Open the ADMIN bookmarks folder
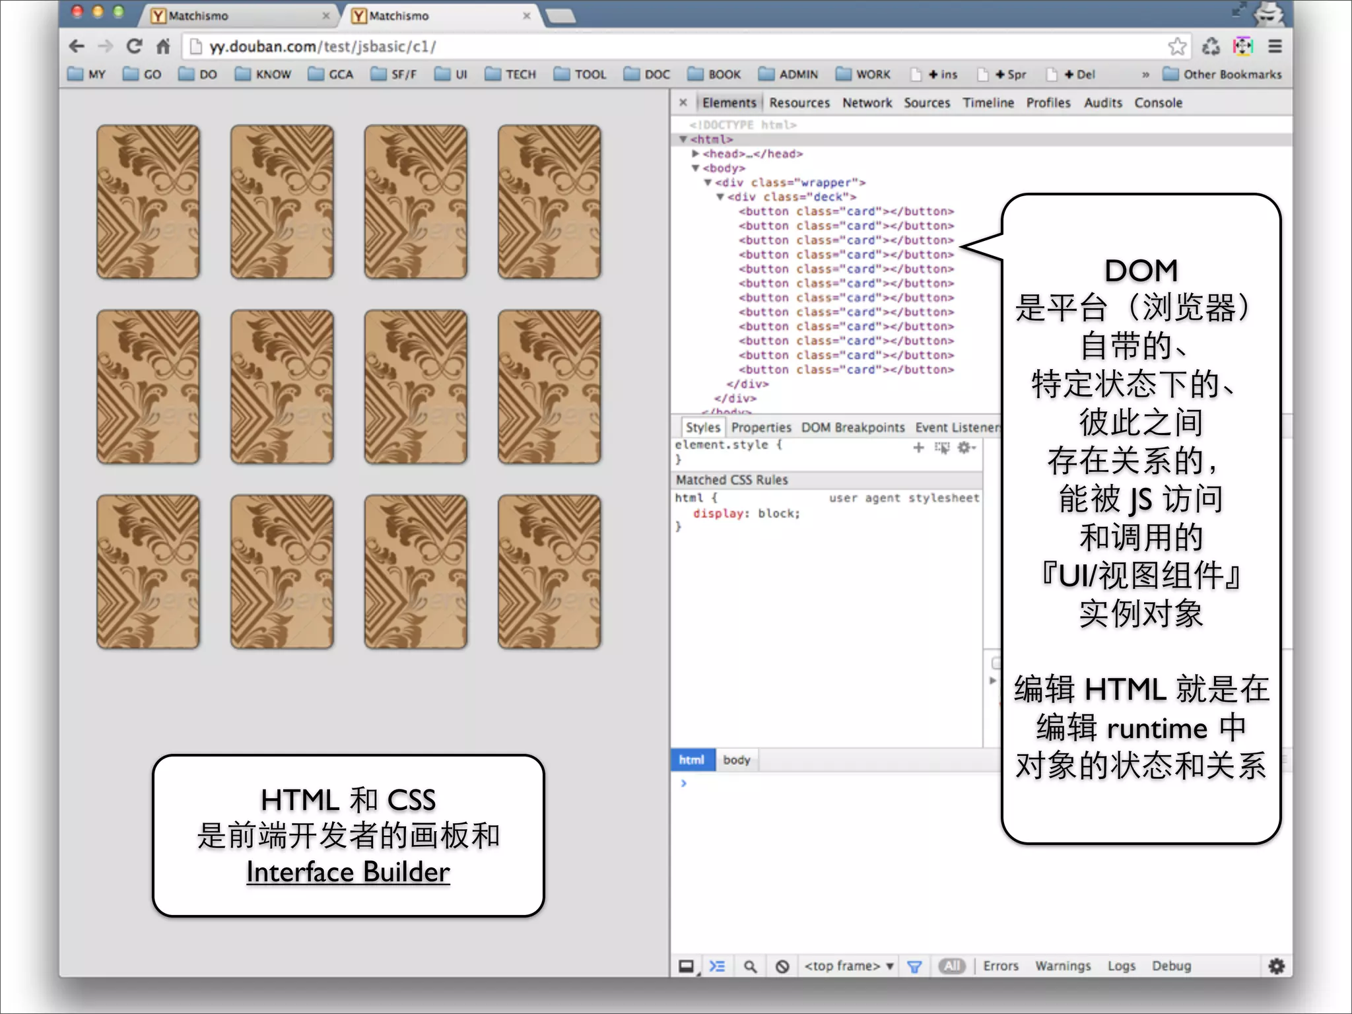The image size is (1352, 1014). click(x=788, y=74)
